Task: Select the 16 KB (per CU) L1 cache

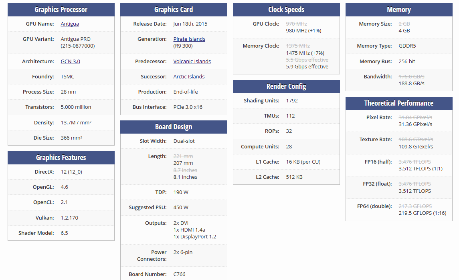Action: [x=303, y=162]
